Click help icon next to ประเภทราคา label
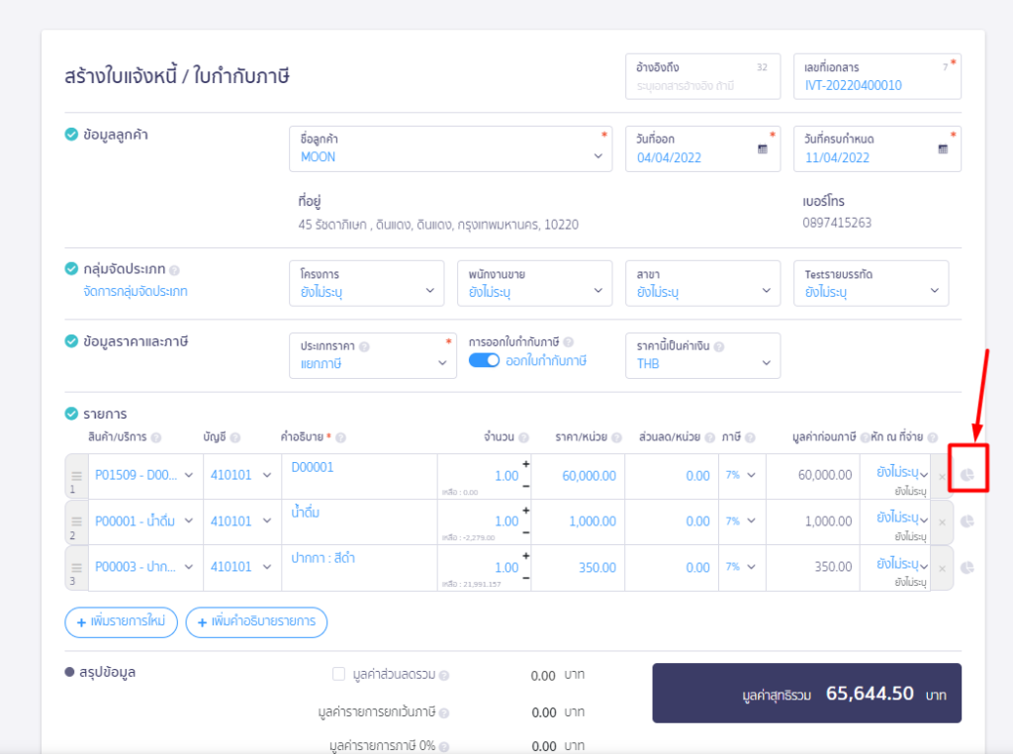 [x=365, y=347]
